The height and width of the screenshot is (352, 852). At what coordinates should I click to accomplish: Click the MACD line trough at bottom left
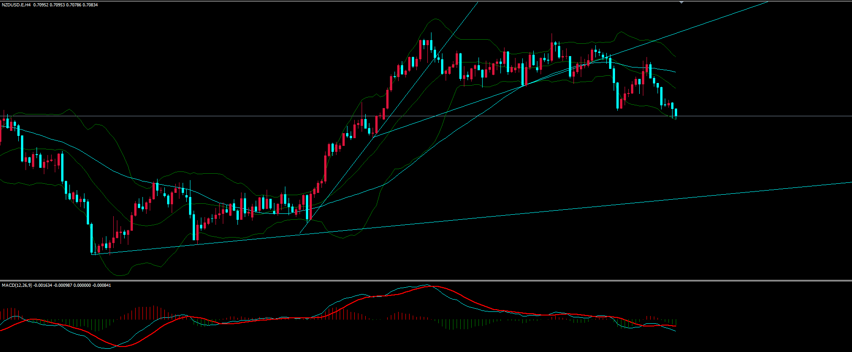coord(106,348)
